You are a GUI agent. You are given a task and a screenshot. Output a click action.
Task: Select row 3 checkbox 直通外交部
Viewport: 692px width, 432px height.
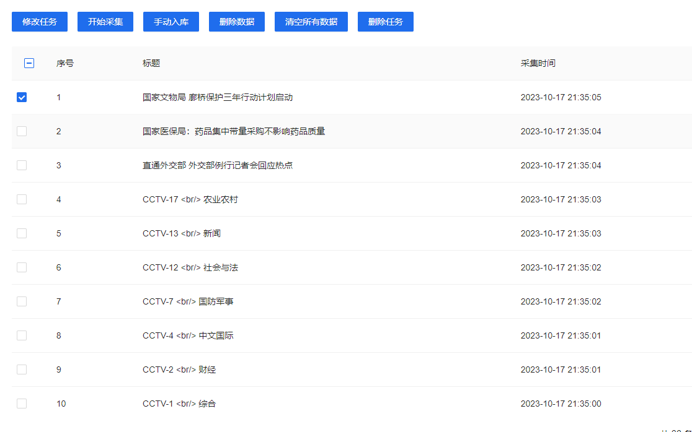22,165
